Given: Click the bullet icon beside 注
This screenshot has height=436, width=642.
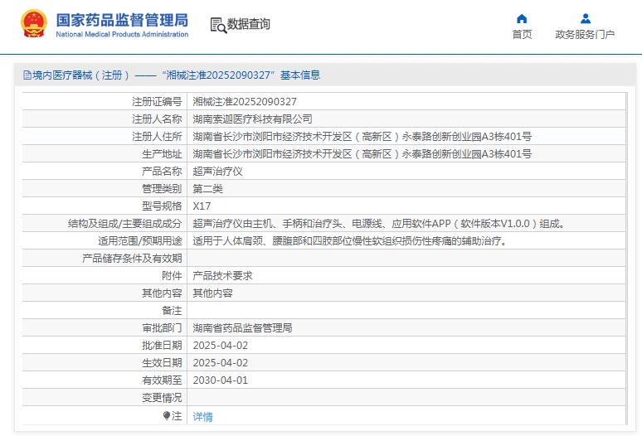Looking at the screenshot, I should [x=166, y=416].
